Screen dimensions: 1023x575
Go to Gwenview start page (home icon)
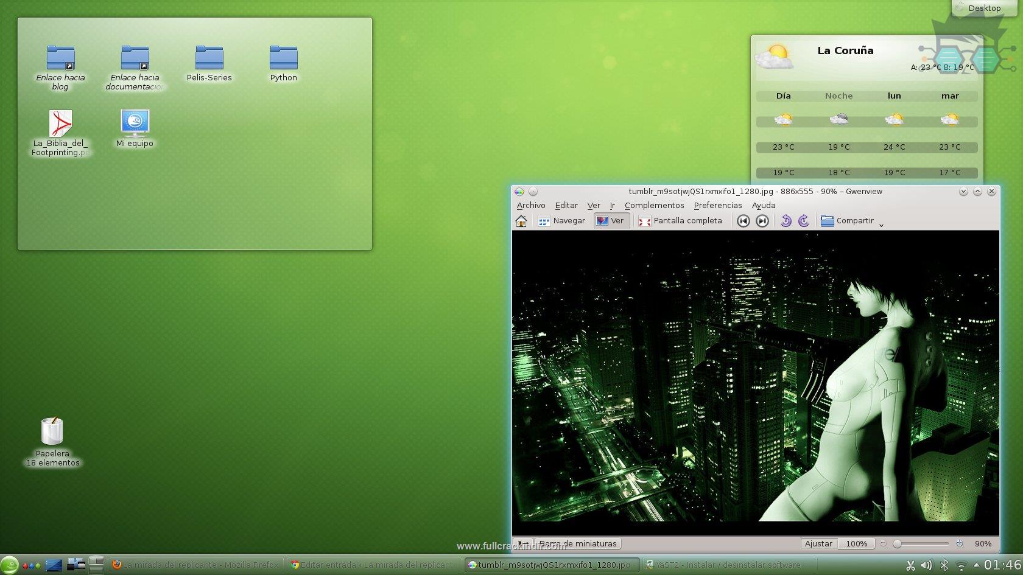(x=521, y=221)
